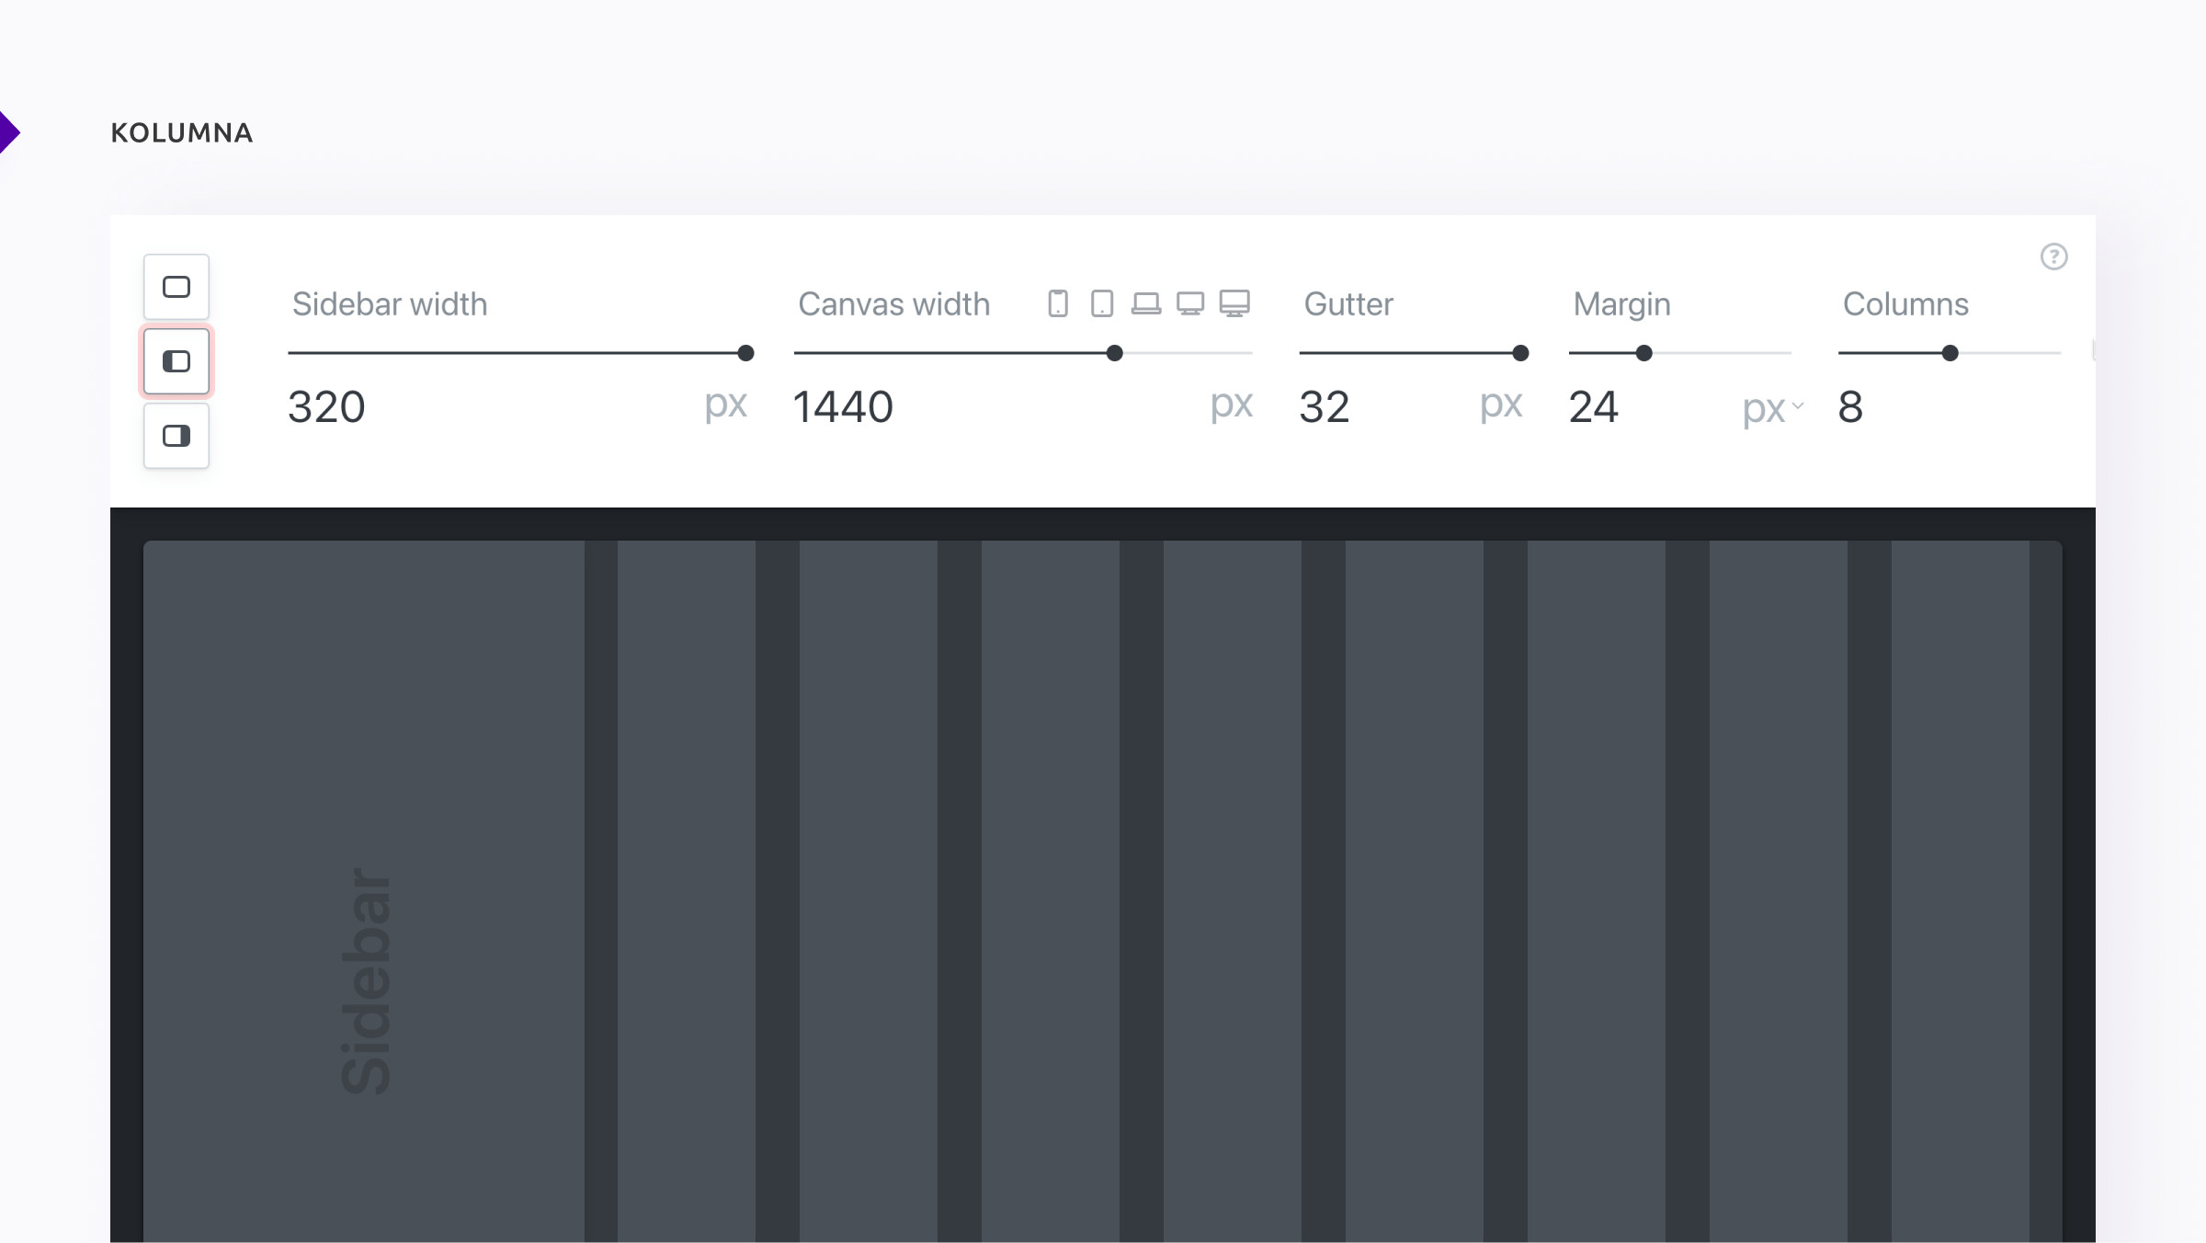2206x1243 pixels.
Task: Click the Gutter slider handle
Action: [x=1520, y=353]
